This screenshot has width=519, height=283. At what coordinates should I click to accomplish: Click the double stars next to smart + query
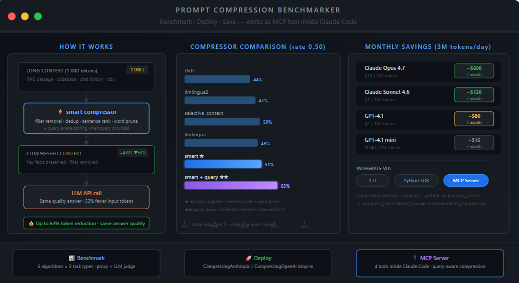(224, 177)
